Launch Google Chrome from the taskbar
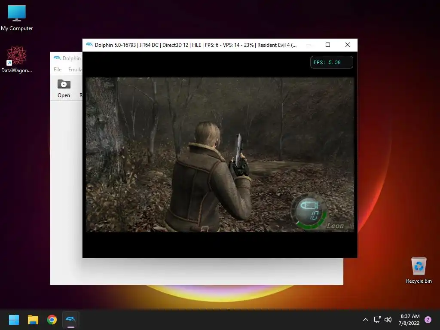 (x=52, y=320)
